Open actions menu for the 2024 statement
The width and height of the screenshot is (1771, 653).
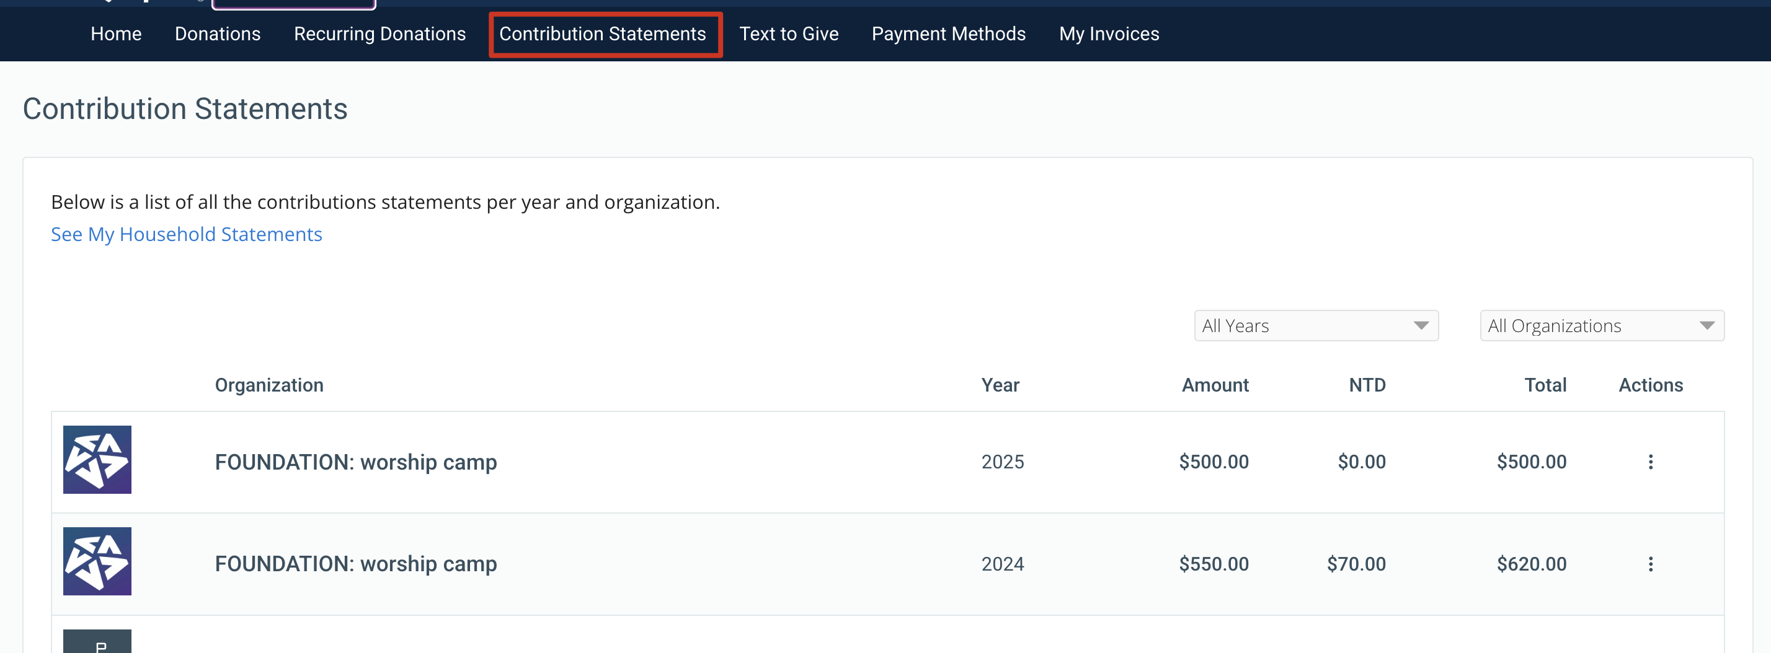(x=1650, y=564)
